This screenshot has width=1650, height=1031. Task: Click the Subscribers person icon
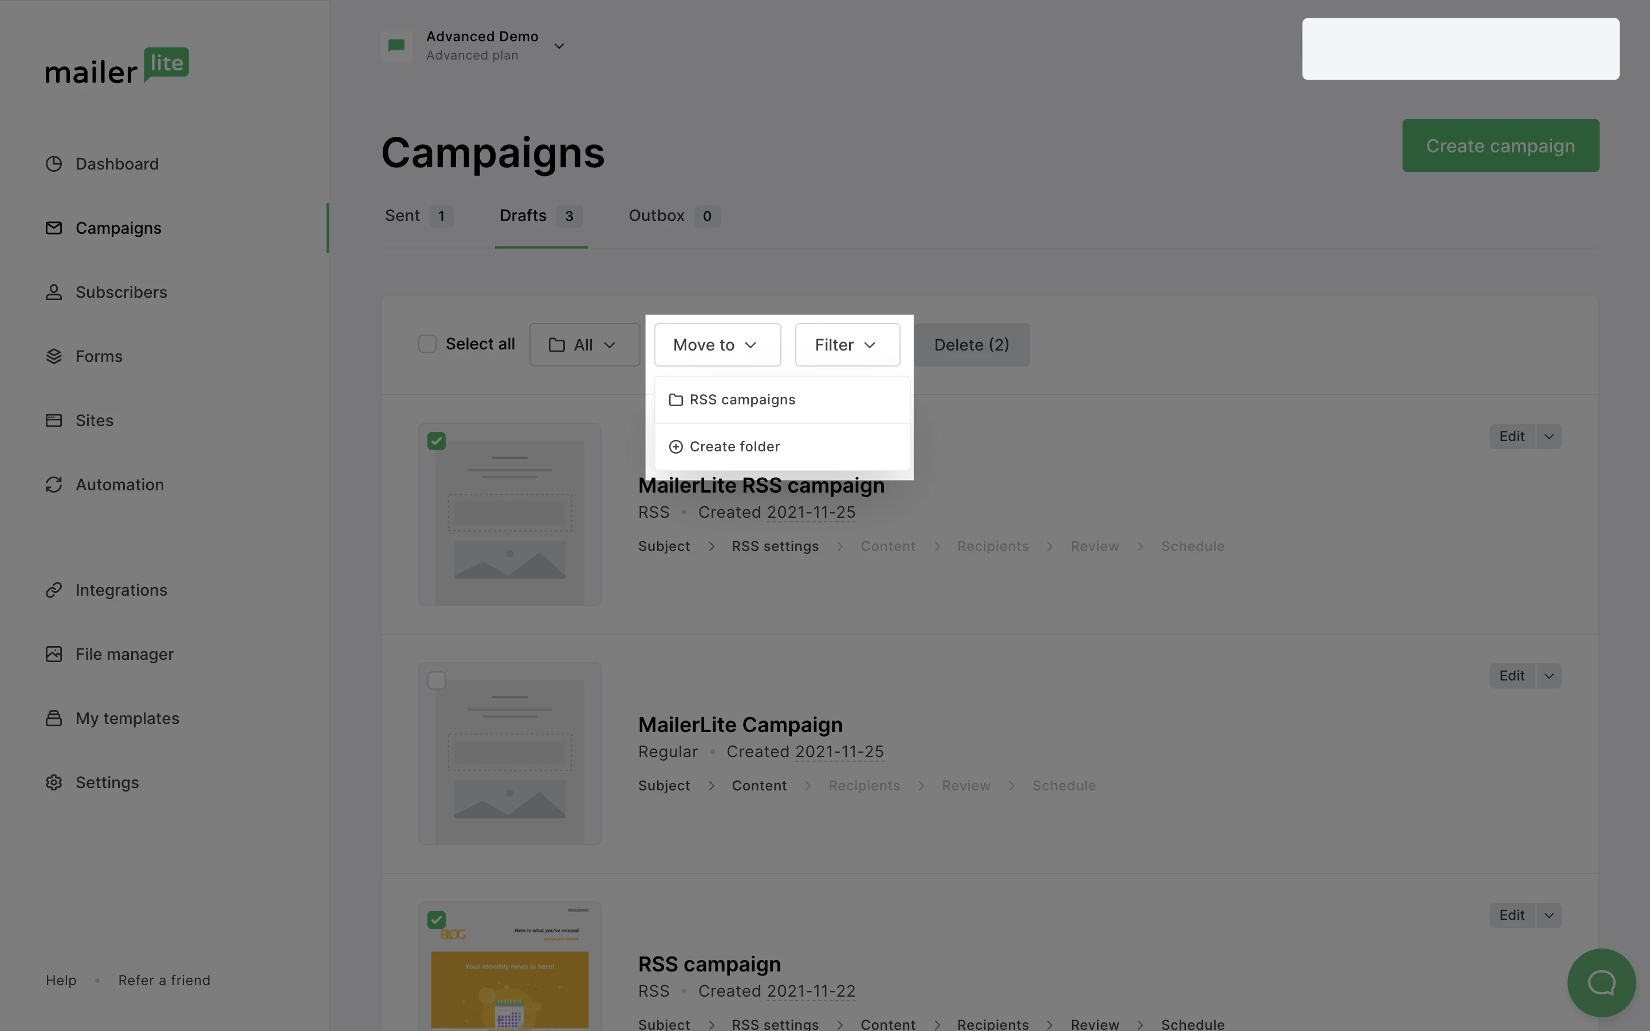(x=54, y=292)
